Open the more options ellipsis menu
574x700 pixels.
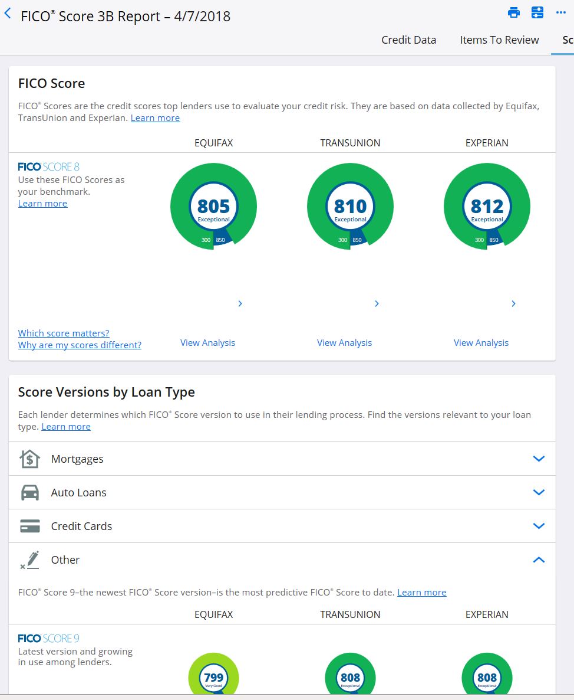tap(561, 12)
